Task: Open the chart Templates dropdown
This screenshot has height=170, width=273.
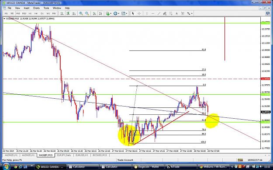Action: point(124,13)
